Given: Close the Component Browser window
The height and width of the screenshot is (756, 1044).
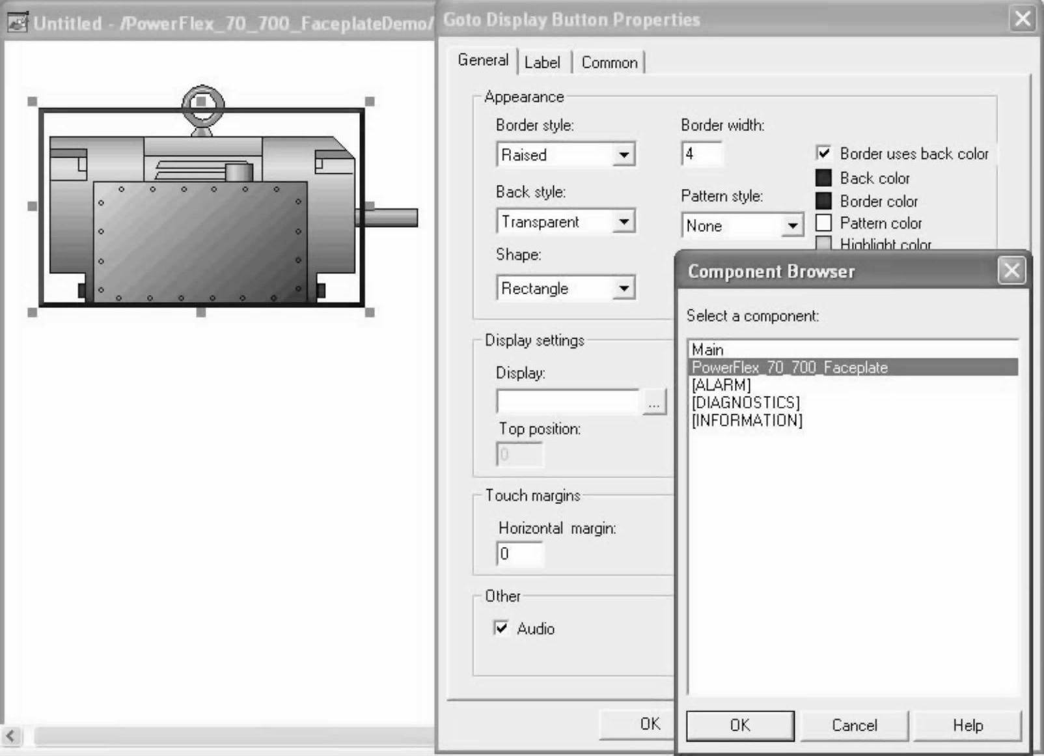Looking at the screenshot, I should coord(1011,270).
